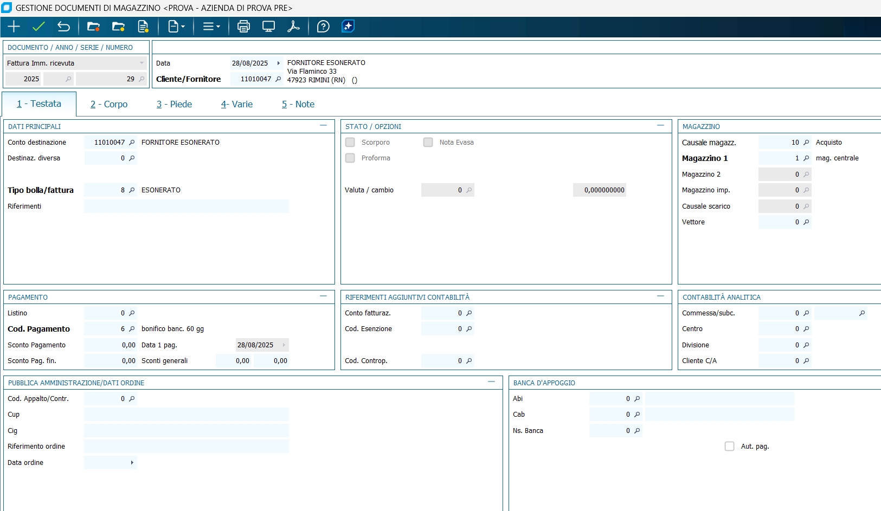Click the plus icon to add new document
The width and height of the screenshot is (881, 511).
(14, 27)
